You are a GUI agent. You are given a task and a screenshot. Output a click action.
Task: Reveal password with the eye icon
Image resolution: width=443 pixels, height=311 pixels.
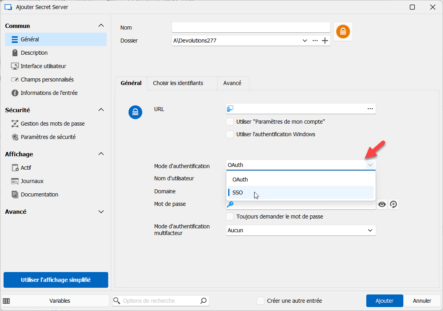pos(382,204)
